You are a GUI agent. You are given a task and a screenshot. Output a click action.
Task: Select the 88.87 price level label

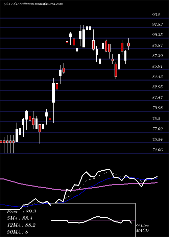[158, 45]
